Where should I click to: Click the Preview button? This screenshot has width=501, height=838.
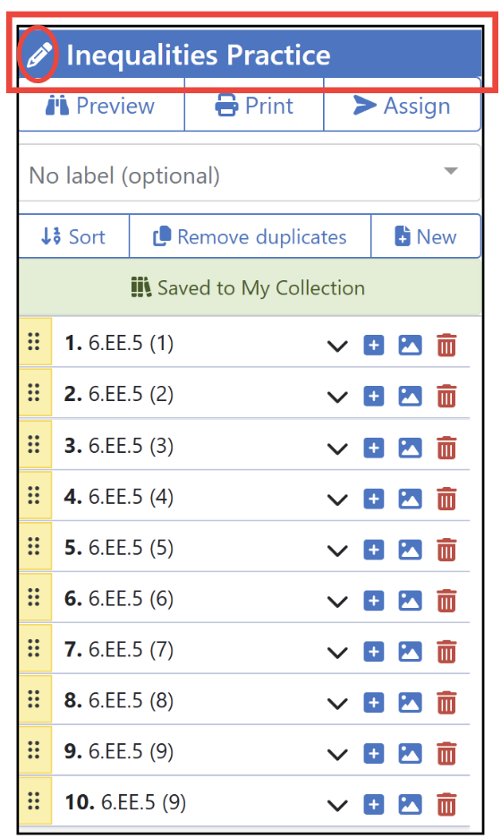101,106
